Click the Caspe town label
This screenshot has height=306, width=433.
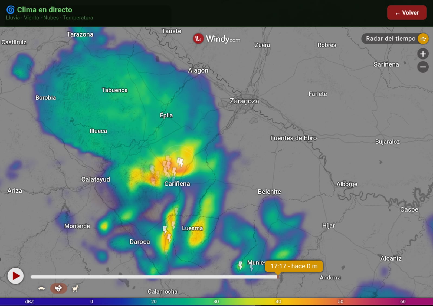coord(409,210)
